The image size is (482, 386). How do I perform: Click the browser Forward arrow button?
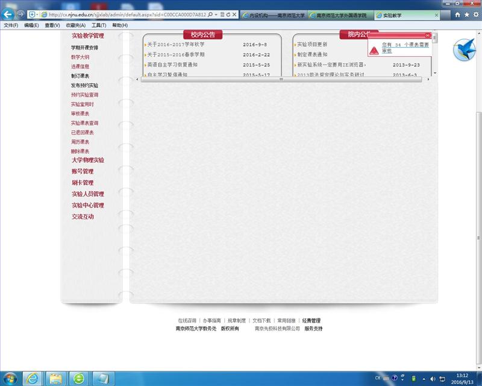(x=21, y=14)
